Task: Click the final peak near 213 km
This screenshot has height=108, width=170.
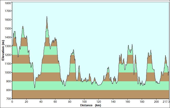Action: (165, 56)
